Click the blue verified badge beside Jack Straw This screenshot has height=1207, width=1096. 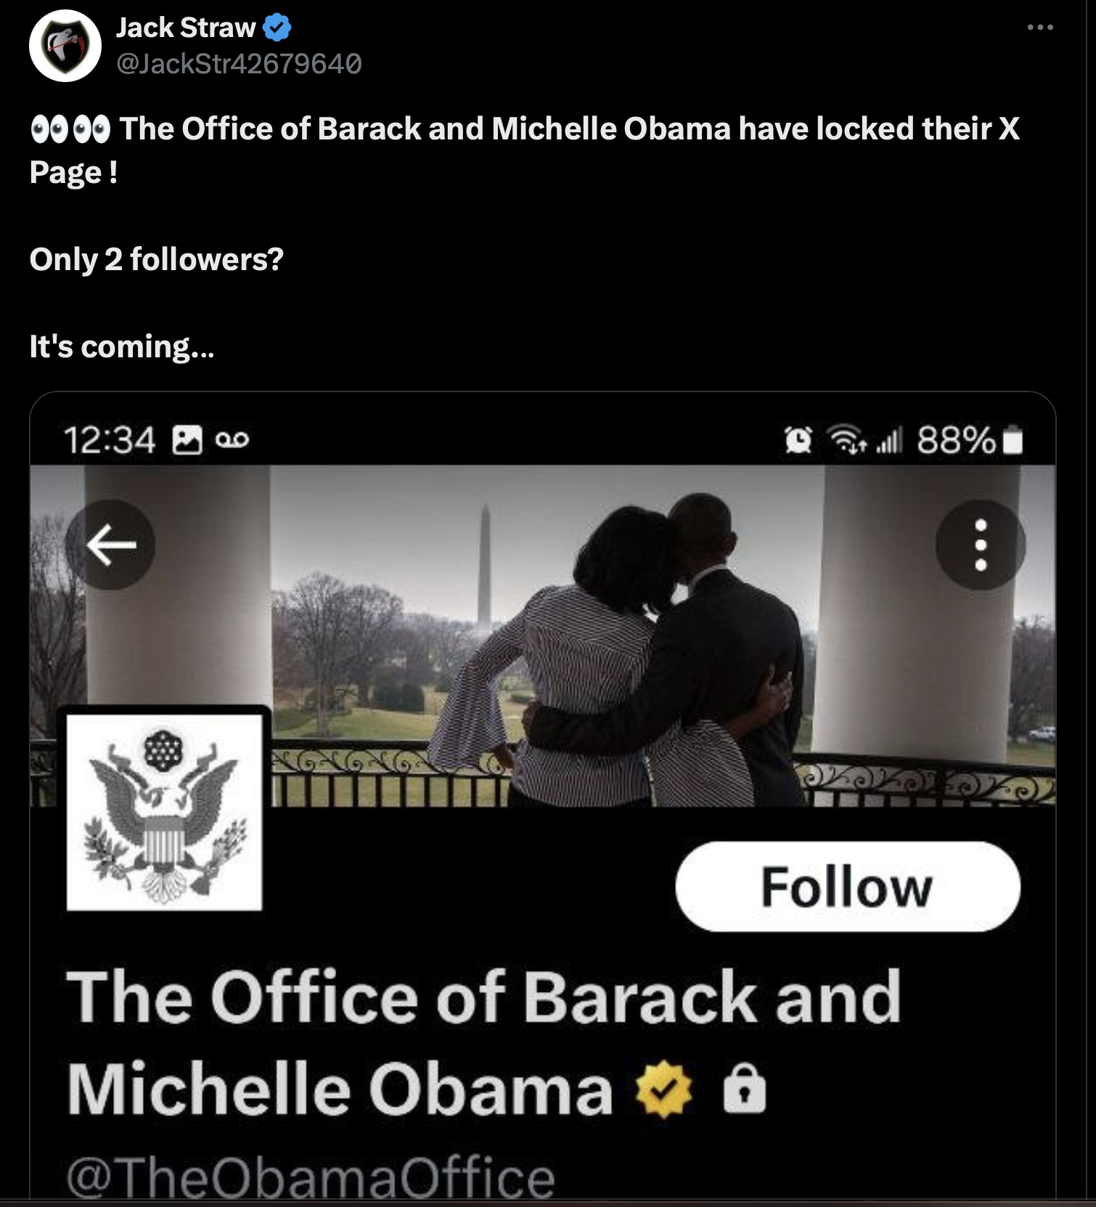pyautogui.click(x=277, y=28)
